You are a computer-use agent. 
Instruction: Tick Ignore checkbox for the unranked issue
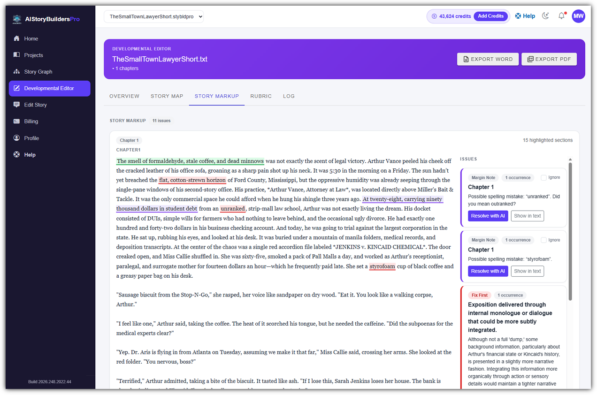pyautogui.click(x=543, y=178)
